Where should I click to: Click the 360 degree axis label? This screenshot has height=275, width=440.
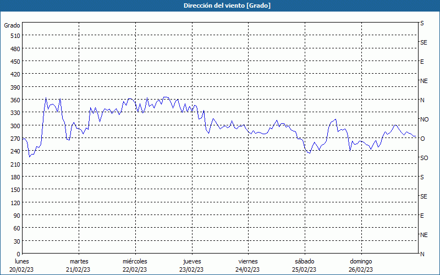click(x=16, y=100)
